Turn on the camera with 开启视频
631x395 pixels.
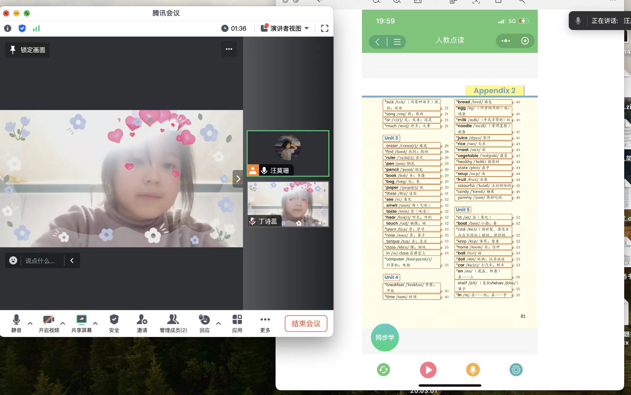49,323
